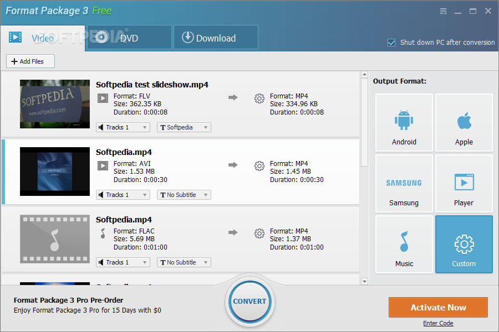This screenshot has width=499, height=332.
Task: Select the Player output format
Action: [464, 183]
